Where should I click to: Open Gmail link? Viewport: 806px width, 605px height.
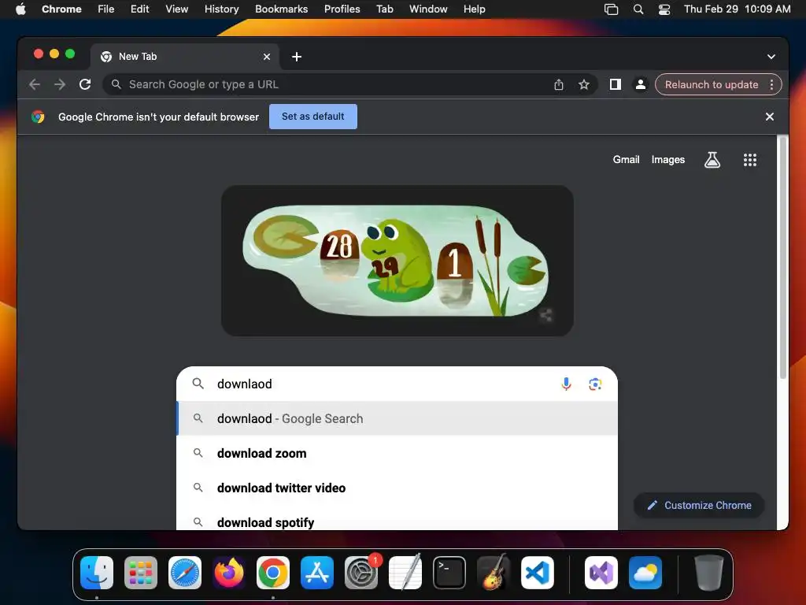pos(626,159)
